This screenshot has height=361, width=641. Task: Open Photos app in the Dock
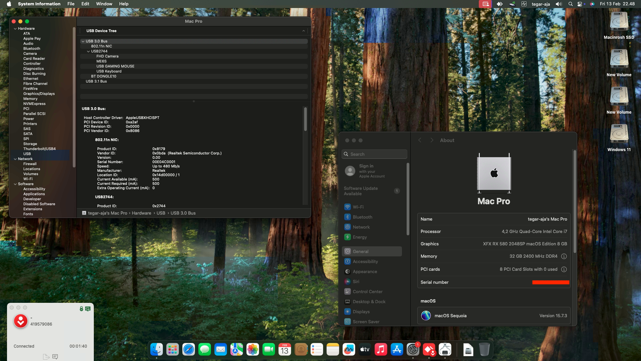tap(253, 350)
